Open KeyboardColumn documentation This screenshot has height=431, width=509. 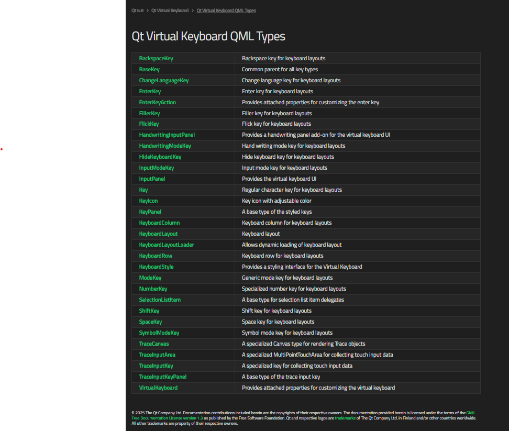(159, 223)
